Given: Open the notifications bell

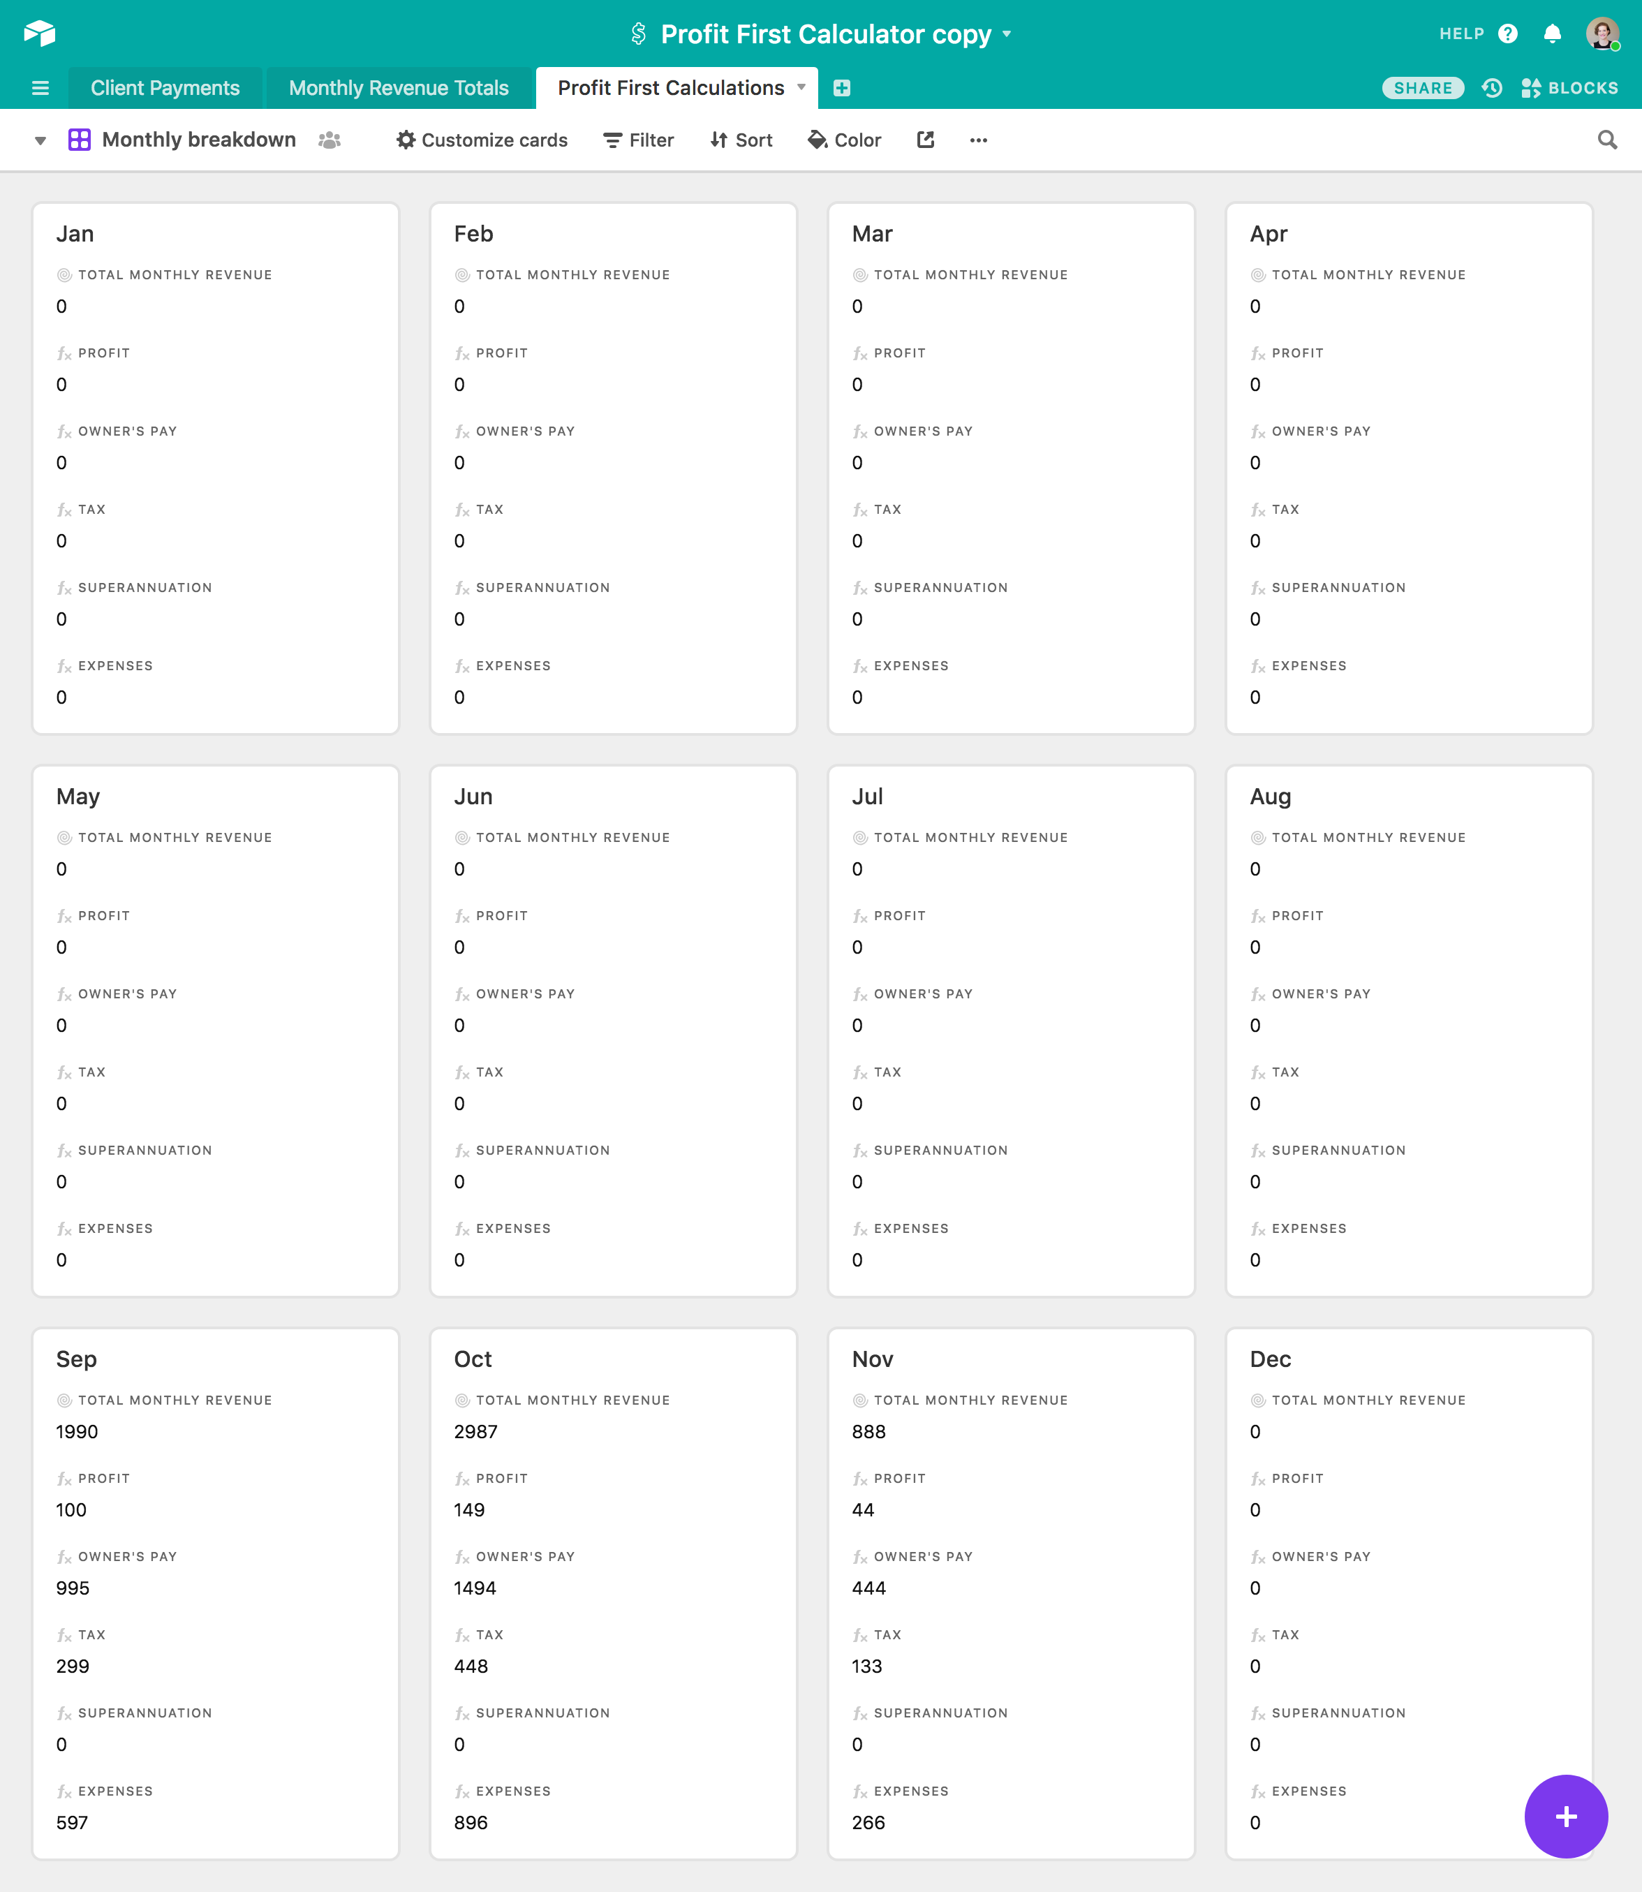Looking at the screenshot, I should (x=1552, y=34).
